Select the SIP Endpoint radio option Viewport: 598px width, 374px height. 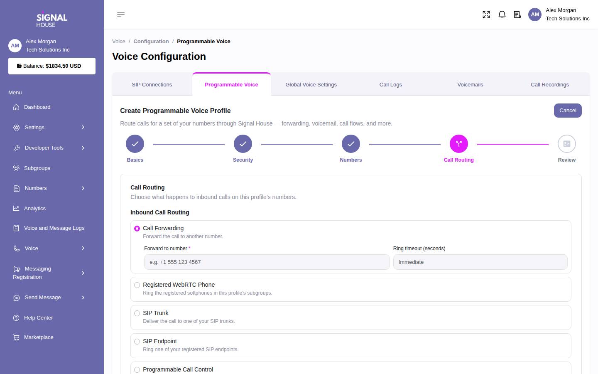click(x=137, y=342)
